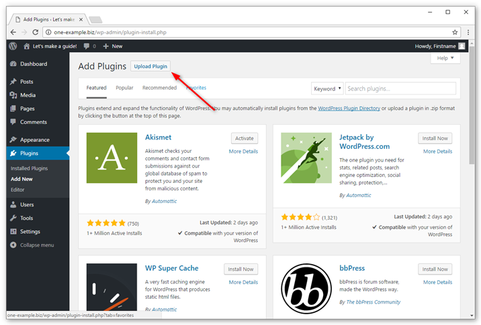This screenshot has height=325, width=481.
Task: Click the Plugins plug icon in sidebar
Action: click(13, 153)
